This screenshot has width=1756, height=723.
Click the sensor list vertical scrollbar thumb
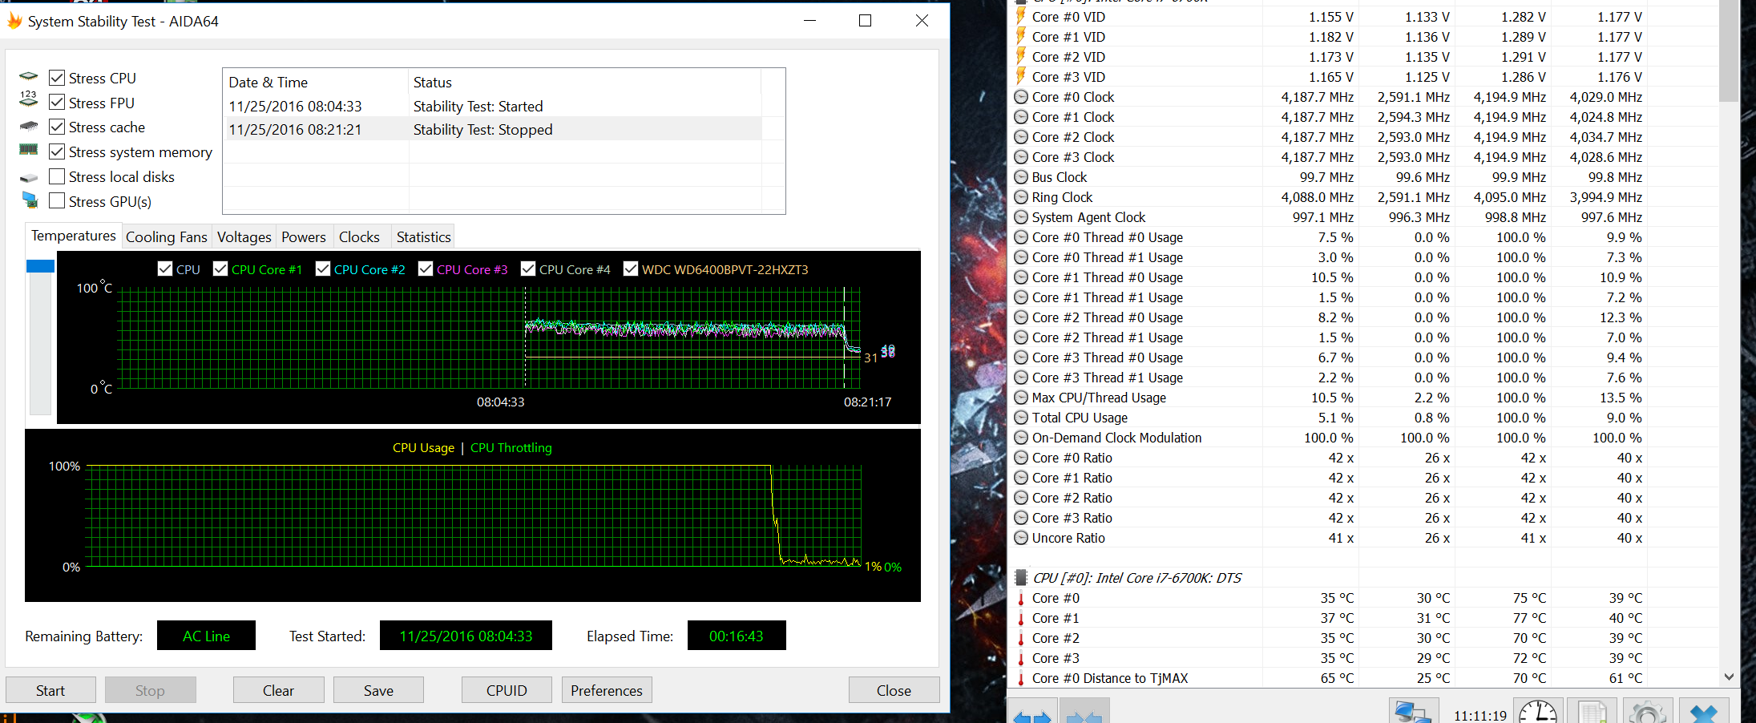1729,51
